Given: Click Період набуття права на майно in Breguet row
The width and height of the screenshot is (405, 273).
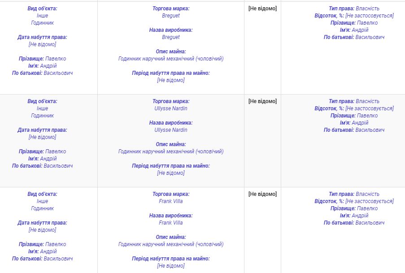Looking at the screenshot, I should pos(171,73).
